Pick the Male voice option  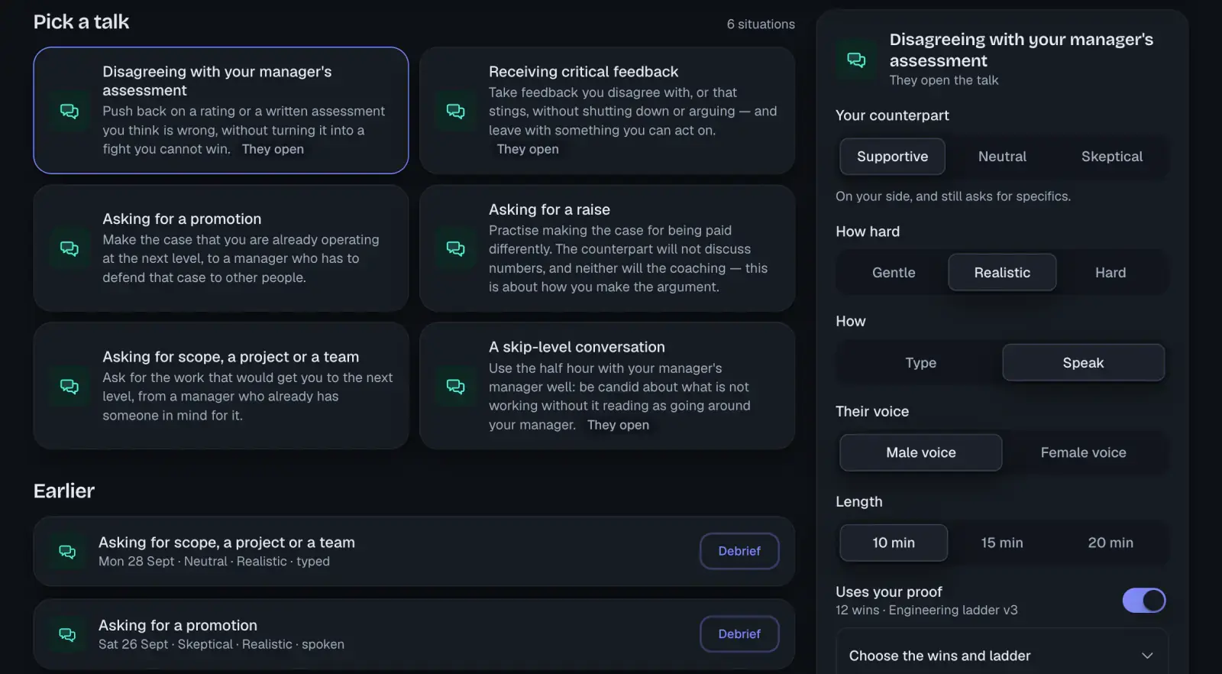coord(921,453)
